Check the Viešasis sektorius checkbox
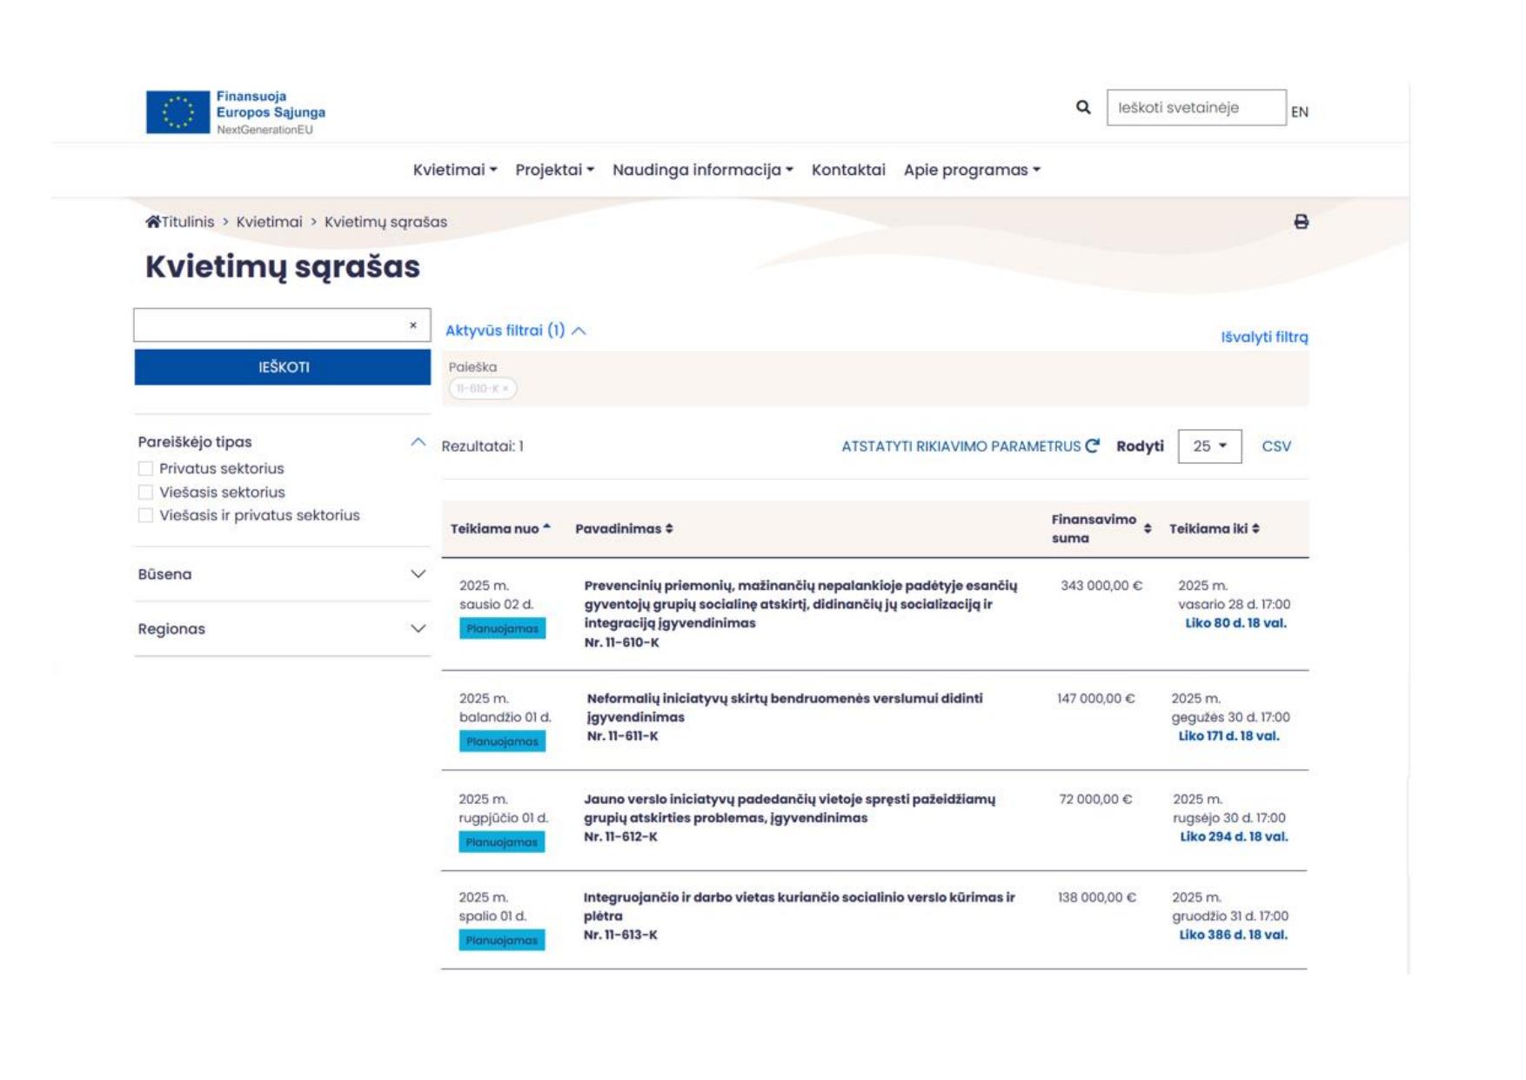The height and width of the screenshot is (1080, 1526). click(145, 493)
